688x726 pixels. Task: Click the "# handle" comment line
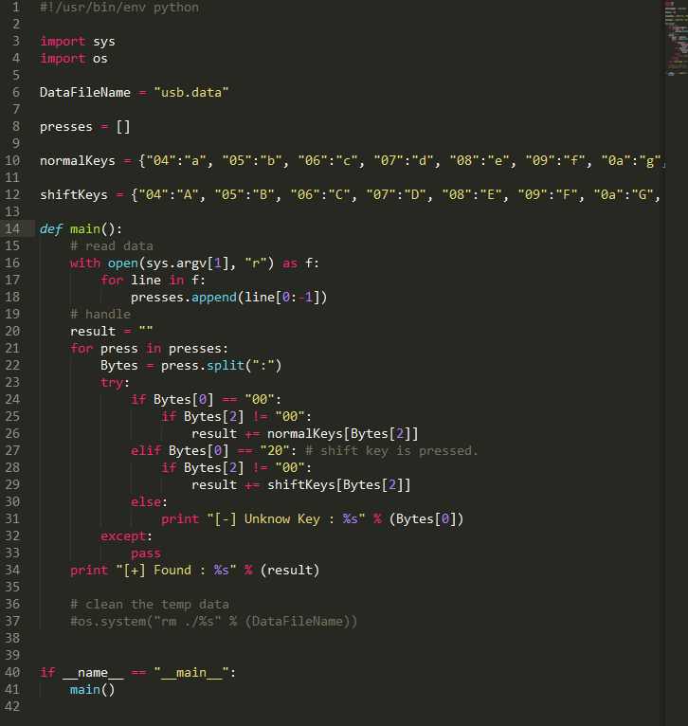(x=100, y=315)
